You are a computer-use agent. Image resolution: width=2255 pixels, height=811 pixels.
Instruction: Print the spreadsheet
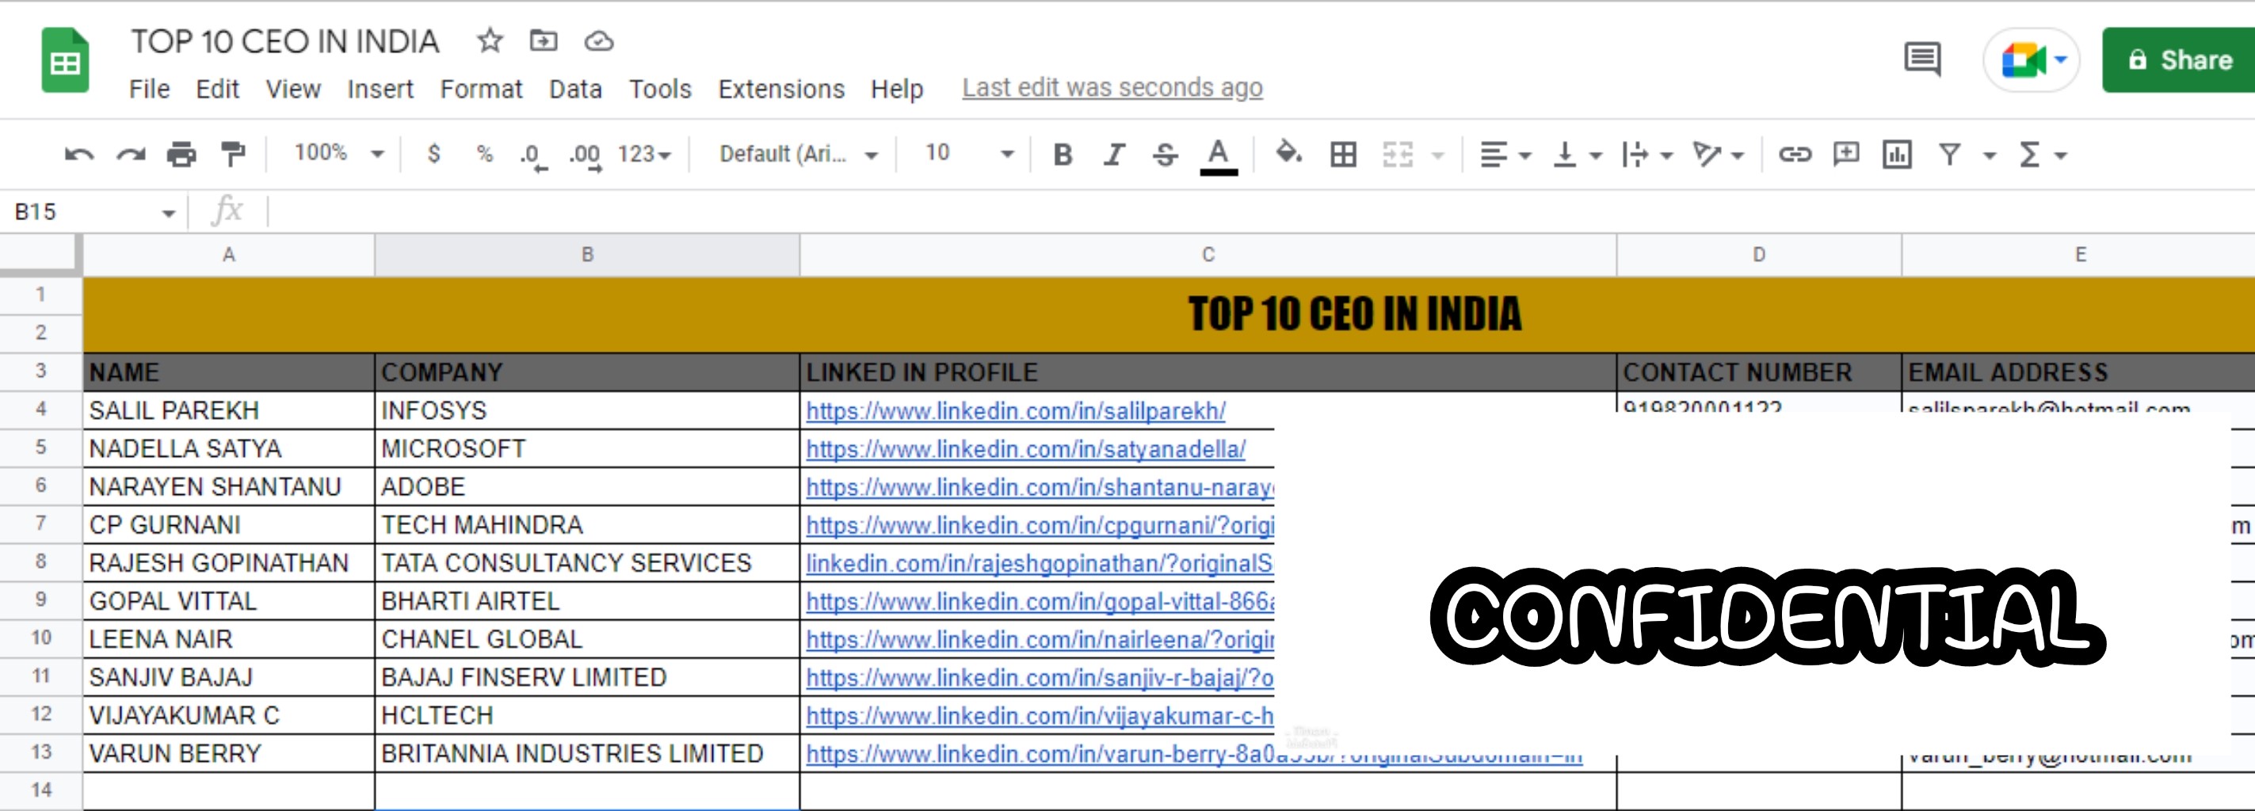click(x=181, y=155)
